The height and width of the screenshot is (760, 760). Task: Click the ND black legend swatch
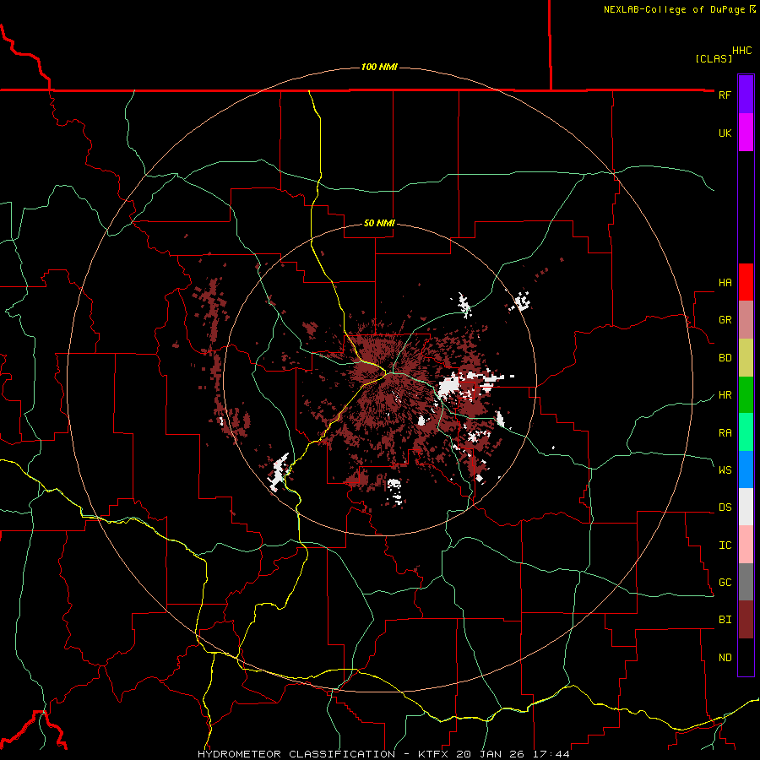[x=746, y=657]
